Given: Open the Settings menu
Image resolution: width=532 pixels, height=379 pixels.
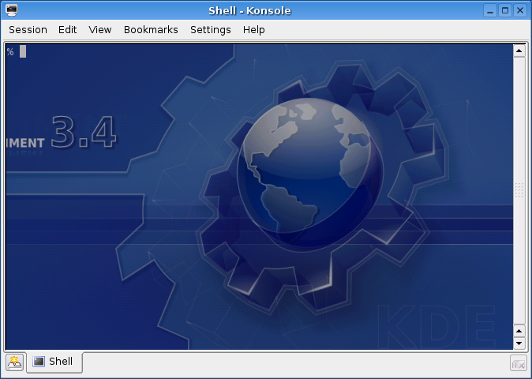Looking at the screenshot, I should [x=211, y=30].
